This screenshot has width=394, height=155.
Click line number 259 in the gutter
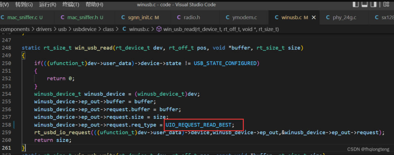pyautogui.click(x=6, y=132)
